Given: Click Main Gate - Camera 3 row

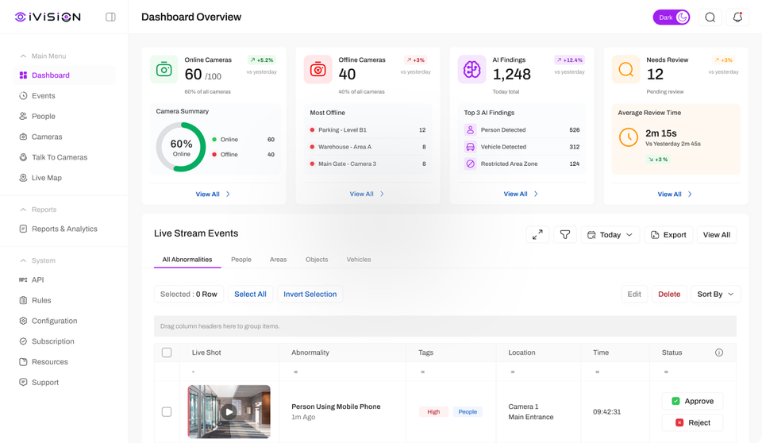Looking at the screenshot, I should click(368, 164).
